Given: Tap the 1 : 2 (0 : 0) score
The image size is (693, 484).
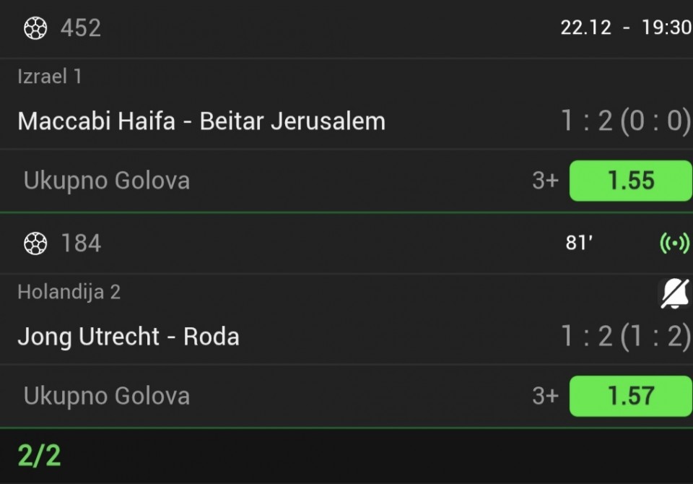Looking at the screenshot, I should [x=625, y=121].
